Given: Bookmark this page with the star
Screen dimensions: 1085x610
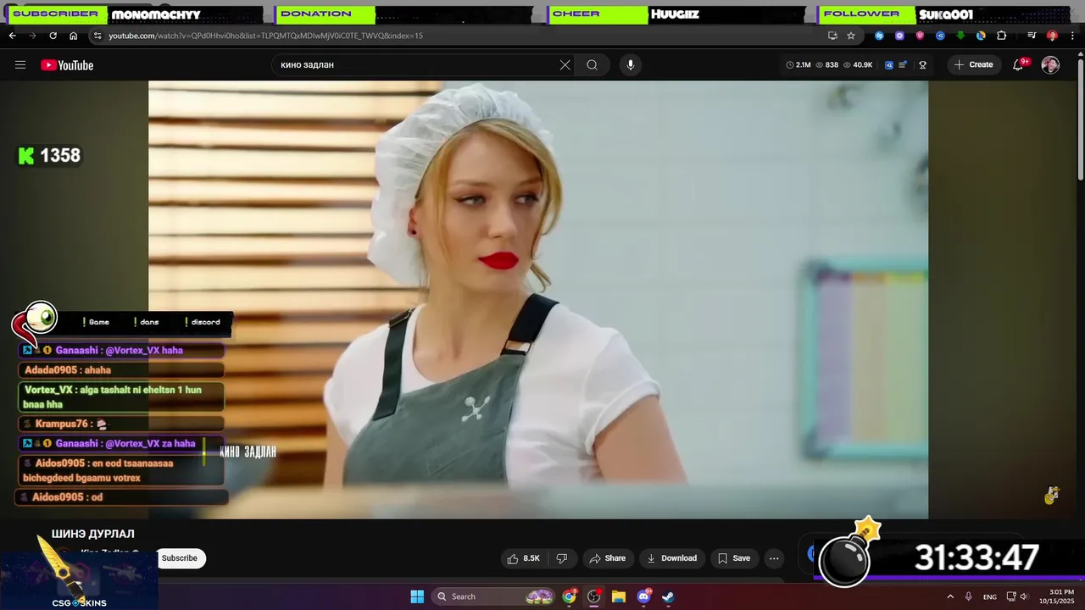Looking at the screenshot, I should point(851,36).
